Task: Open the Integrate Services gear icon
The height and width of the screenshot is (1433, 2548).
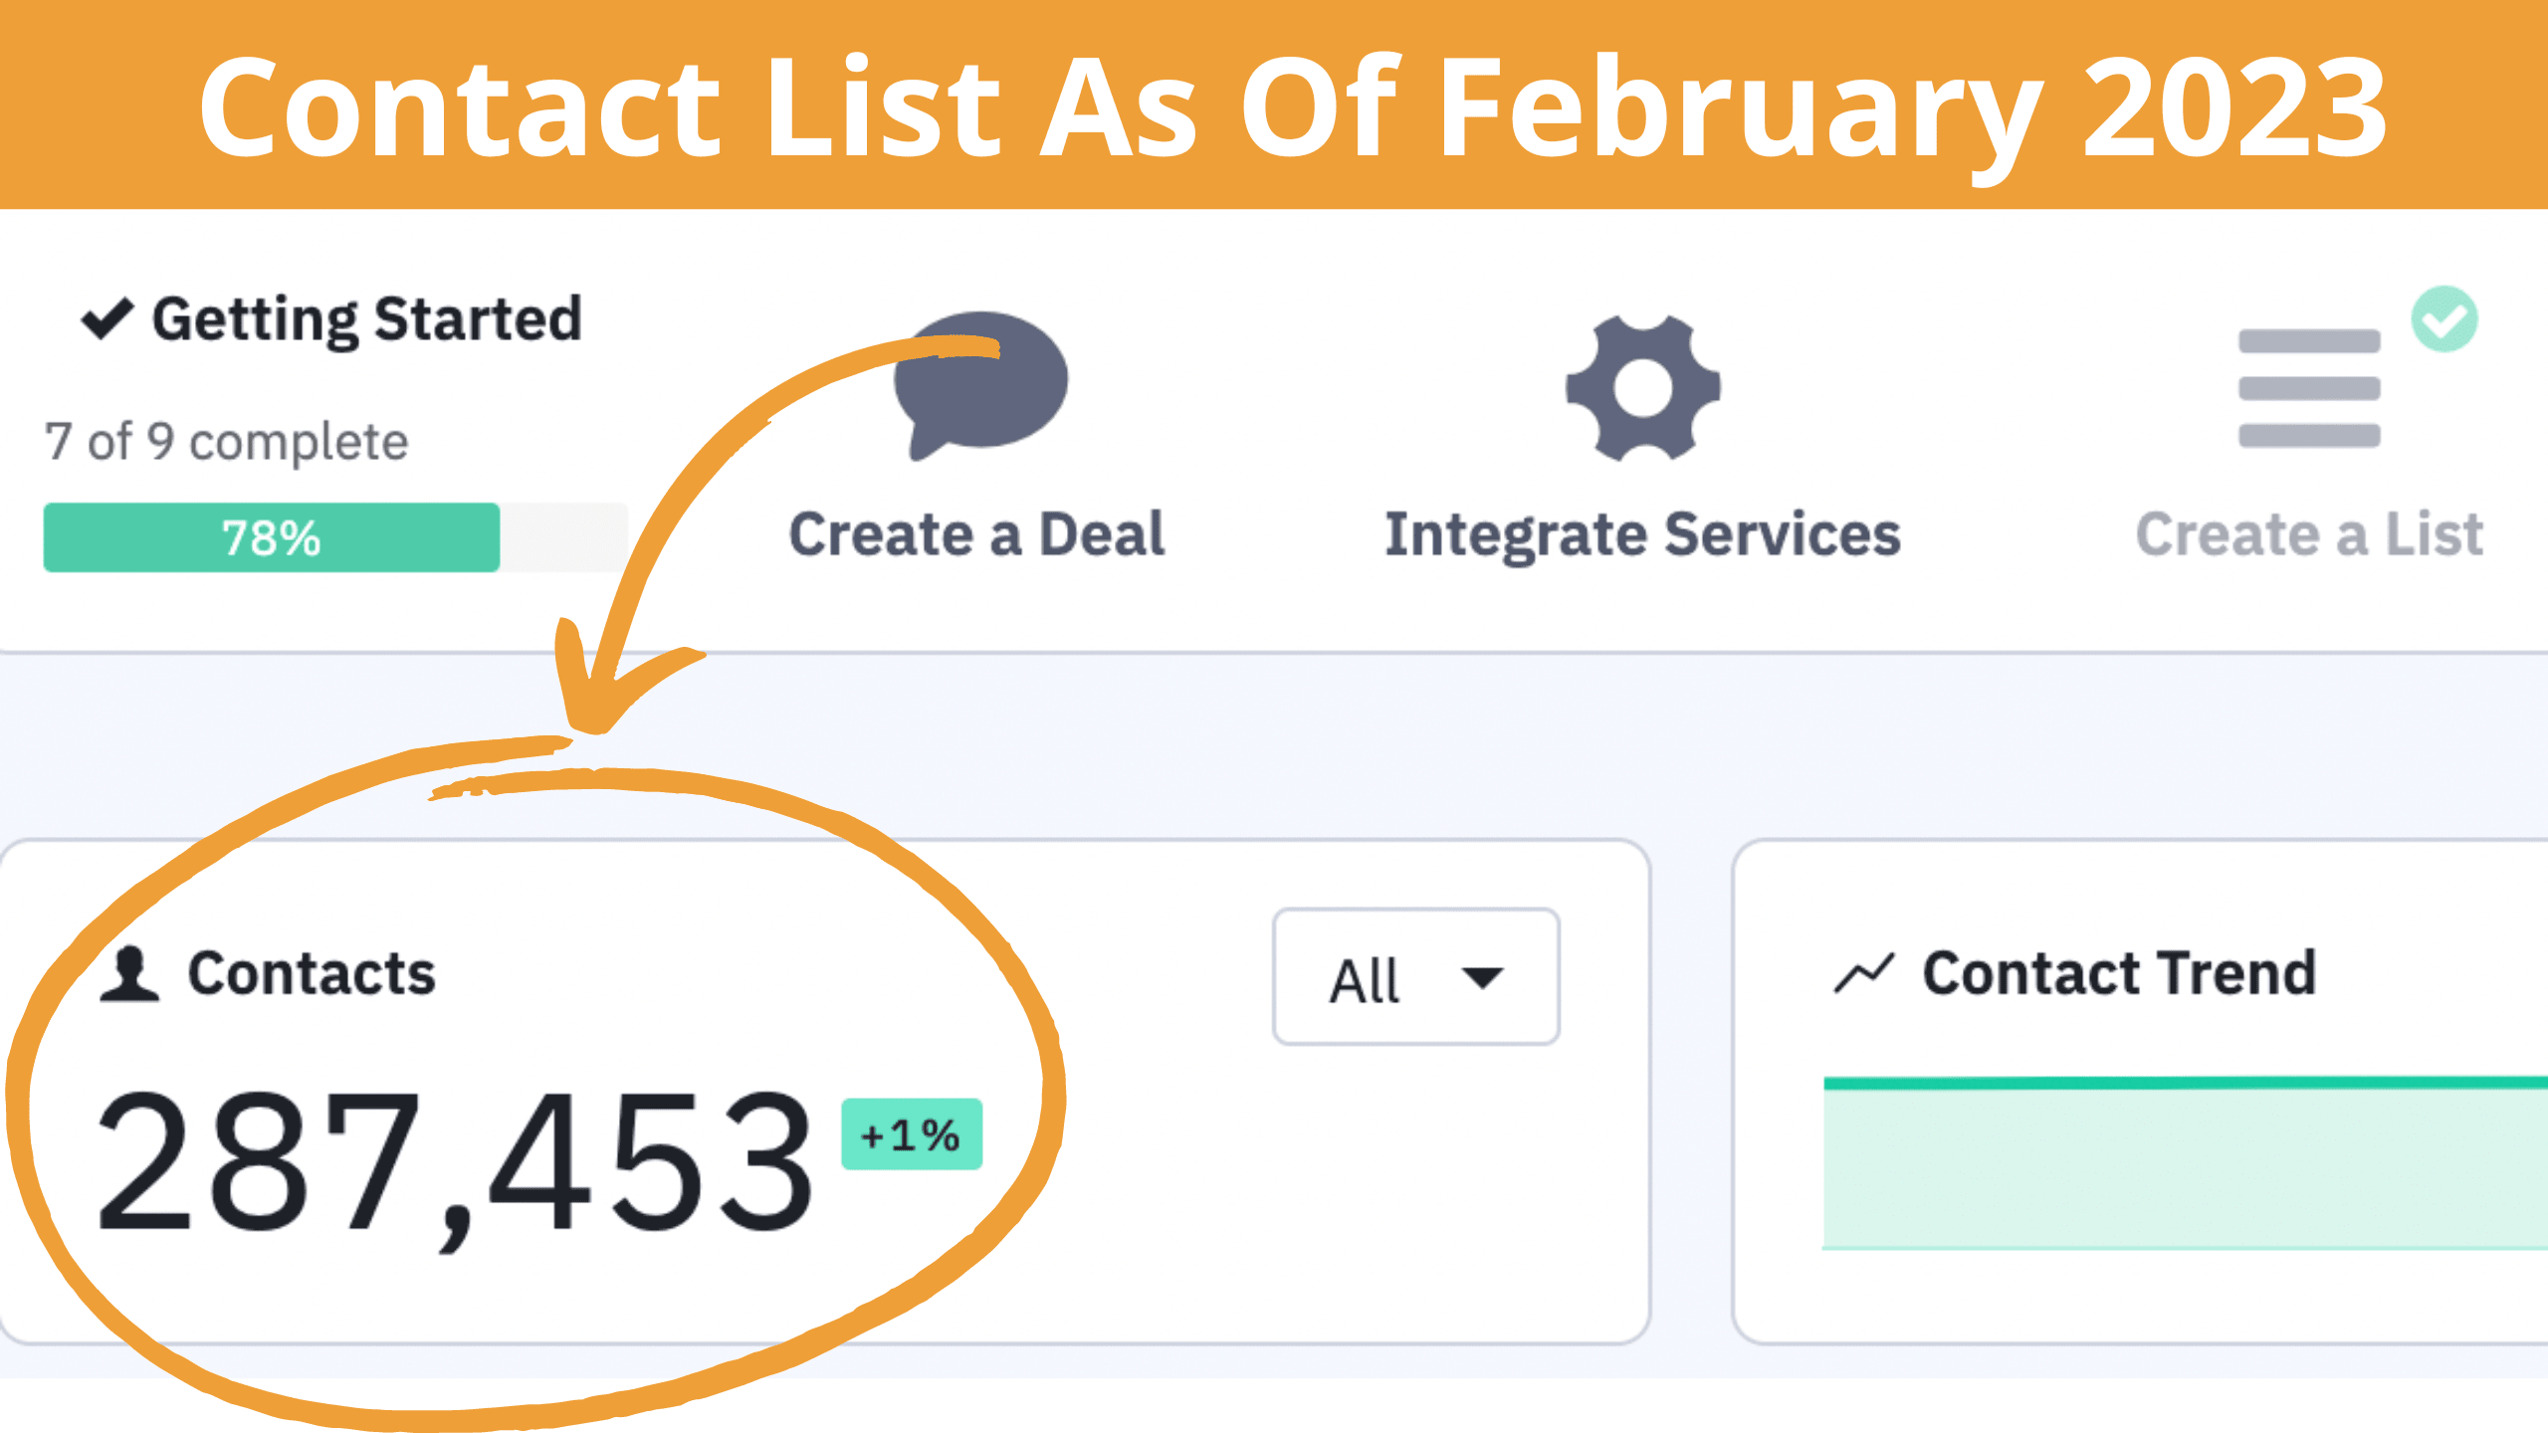Action: tap(1642, 388)
